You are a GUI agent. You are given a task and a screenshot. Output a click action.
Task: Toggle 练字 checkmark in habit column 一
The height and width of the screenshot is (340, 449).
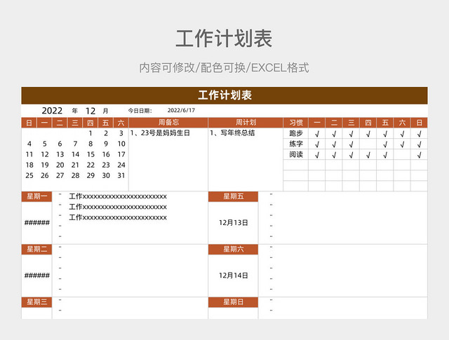316,144
